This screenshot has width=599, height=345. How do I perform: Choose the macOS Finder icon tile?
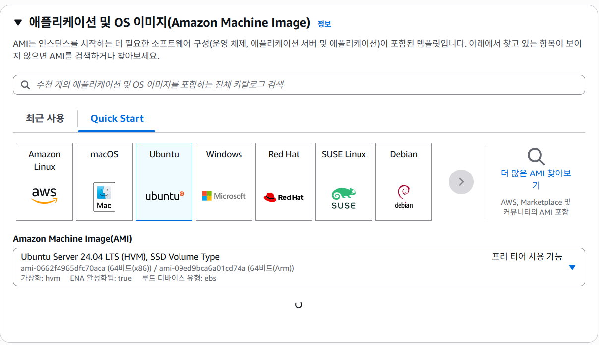point(104,181)
